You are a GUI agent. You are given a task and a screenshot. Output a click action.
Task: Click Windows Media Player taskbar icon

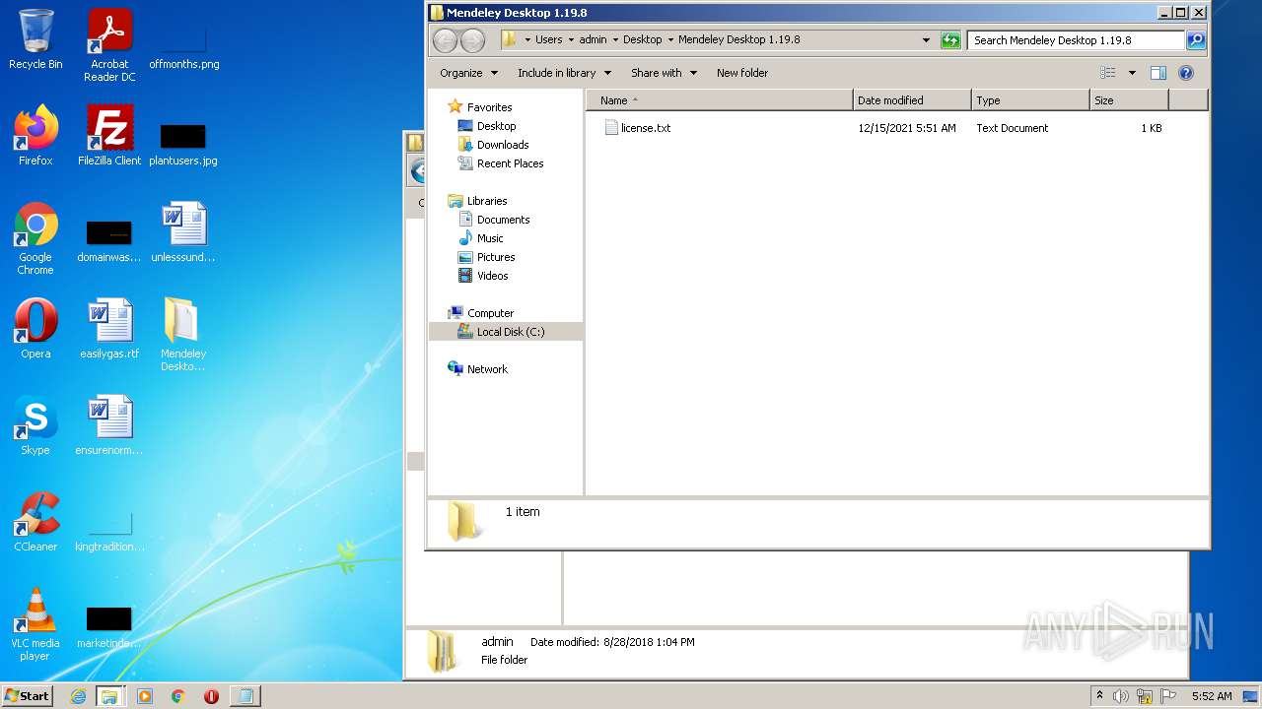click(145, 696)
